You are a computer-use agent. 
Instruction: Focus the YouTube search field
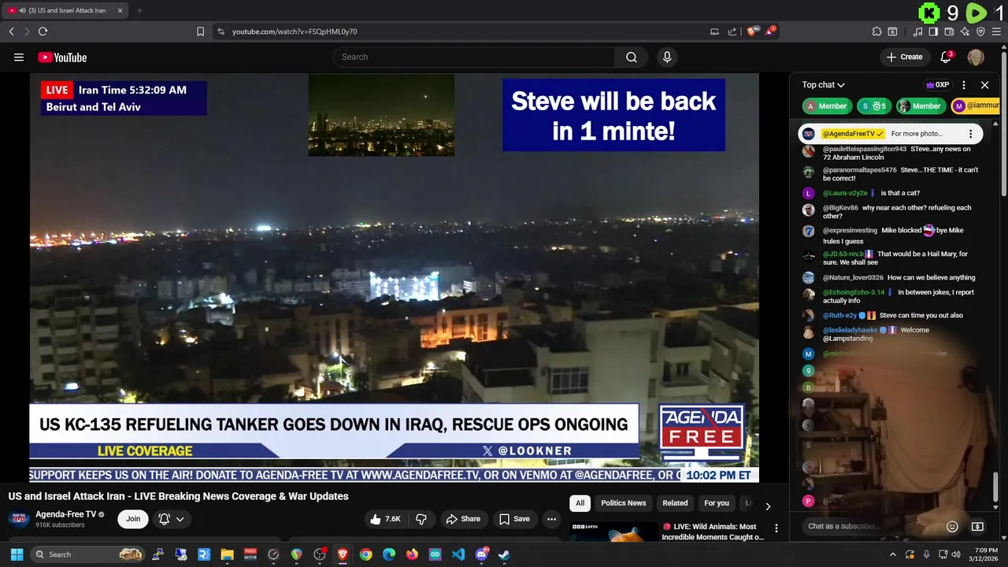pyautogui.click(x=474, y=57)
